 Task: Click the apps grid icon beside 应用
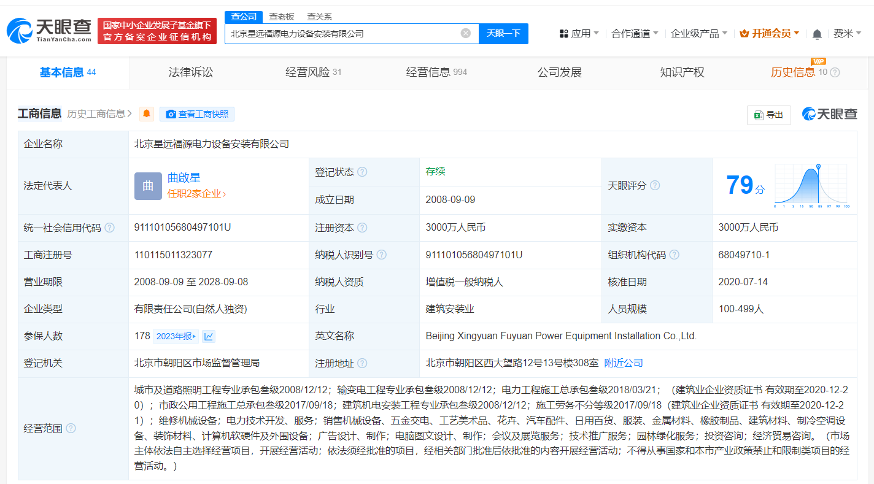click(565, 33)
